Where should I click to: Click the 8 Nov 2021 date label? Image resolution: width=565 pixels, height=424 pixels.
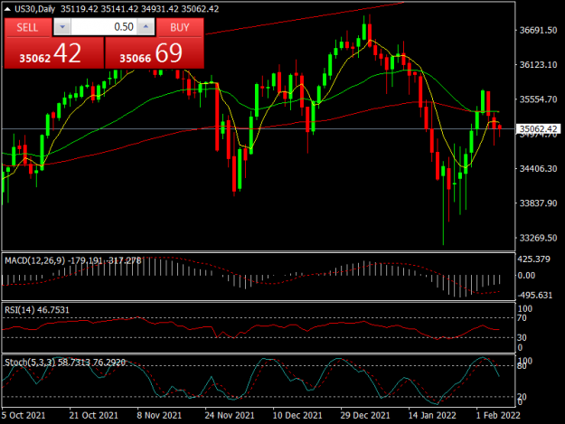pyautogui.click(x=159, y=415)
